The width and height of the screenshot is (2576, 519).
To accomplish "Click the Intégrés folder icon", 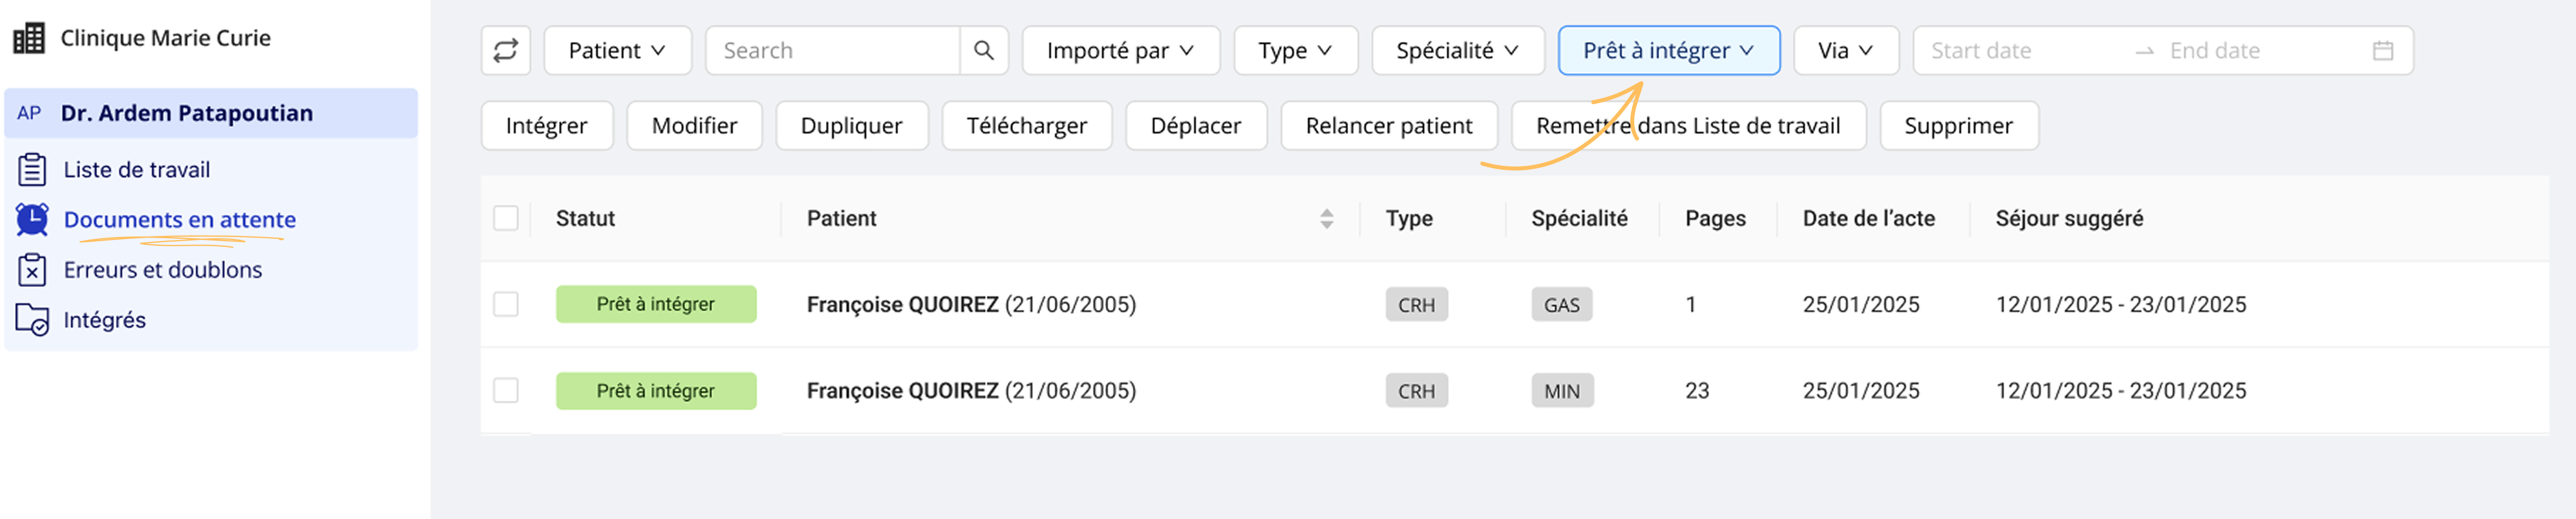I will [32, 319].
